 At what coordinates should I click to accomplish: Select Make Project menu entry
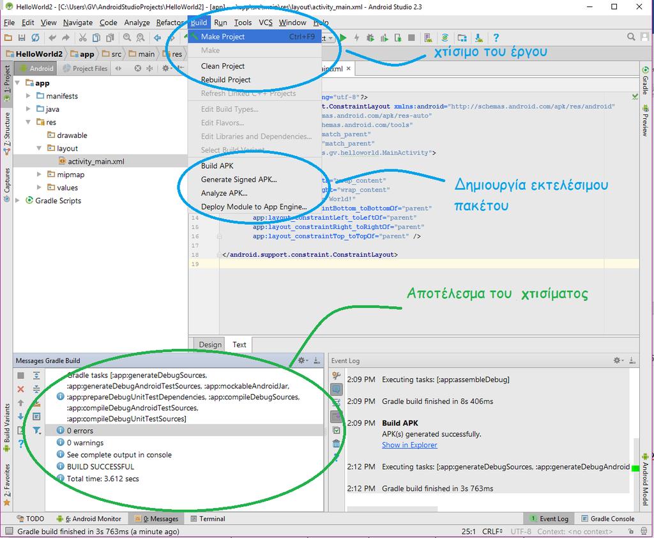254,36
